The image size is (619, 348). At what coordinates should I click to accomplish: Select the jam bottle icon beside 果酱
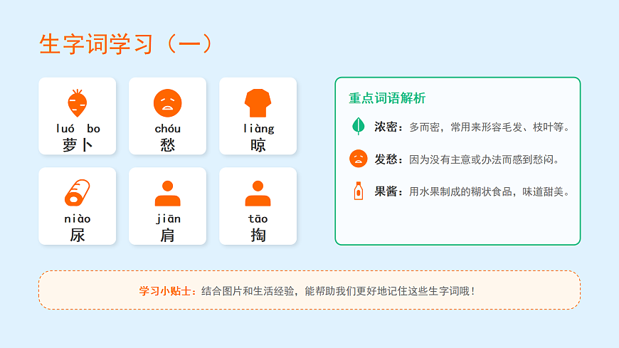pos(358,191)
